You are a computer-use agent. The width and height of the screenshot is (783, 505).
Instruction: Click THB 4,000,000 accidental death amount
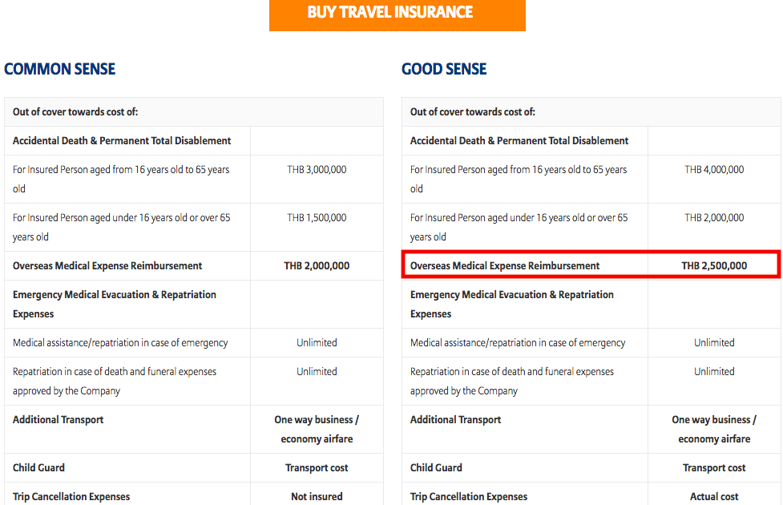(x=714, y=169)
